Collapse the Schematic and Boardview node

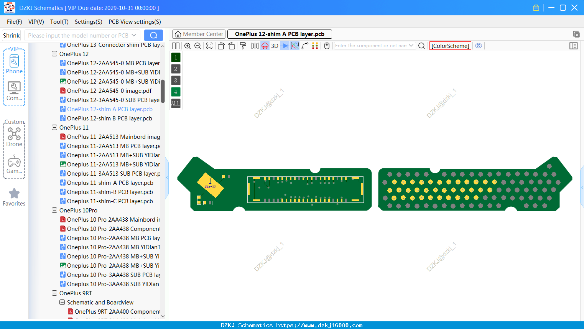(62, 303)
